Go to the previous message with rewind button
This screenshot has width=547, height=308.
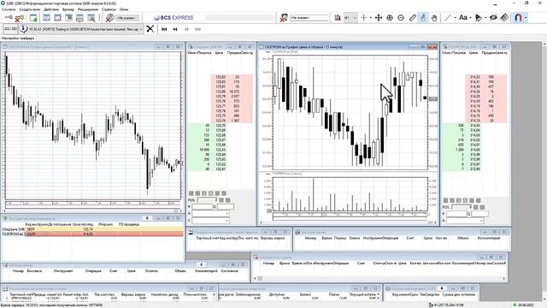tap(175, 29)
